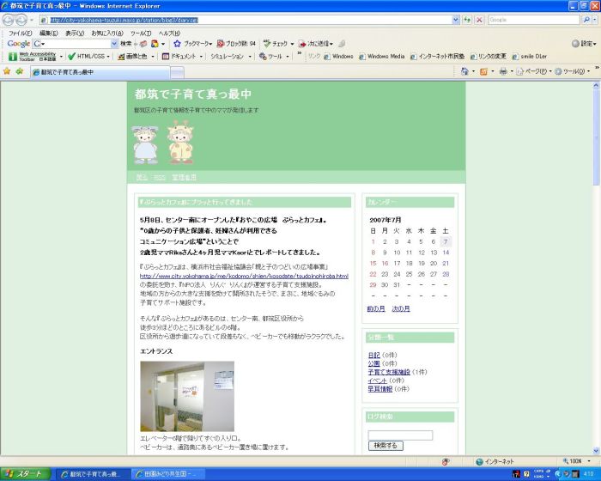This screenshot has width=601, height=481.
Task: Open the お気に入り(A) menu
Action: pyautogui.click(x=106, y=33)
